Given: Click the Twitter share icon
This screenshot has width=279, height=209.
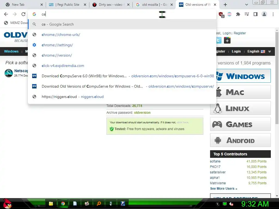Looking at the screenshot, I should tap(219, 40).
